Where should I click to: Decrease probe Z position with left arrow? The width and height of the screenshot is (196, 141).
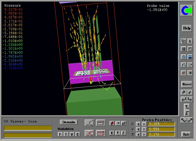(x=138, y=135)
